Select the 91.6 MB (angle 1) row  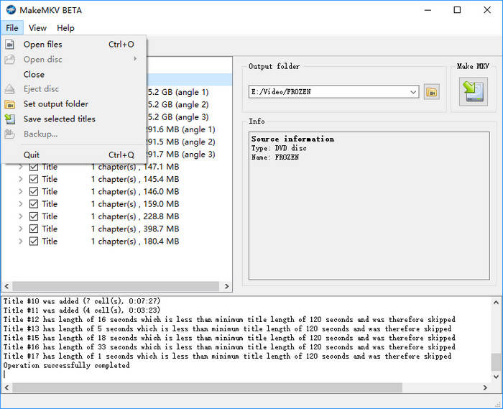pos(189,129)
